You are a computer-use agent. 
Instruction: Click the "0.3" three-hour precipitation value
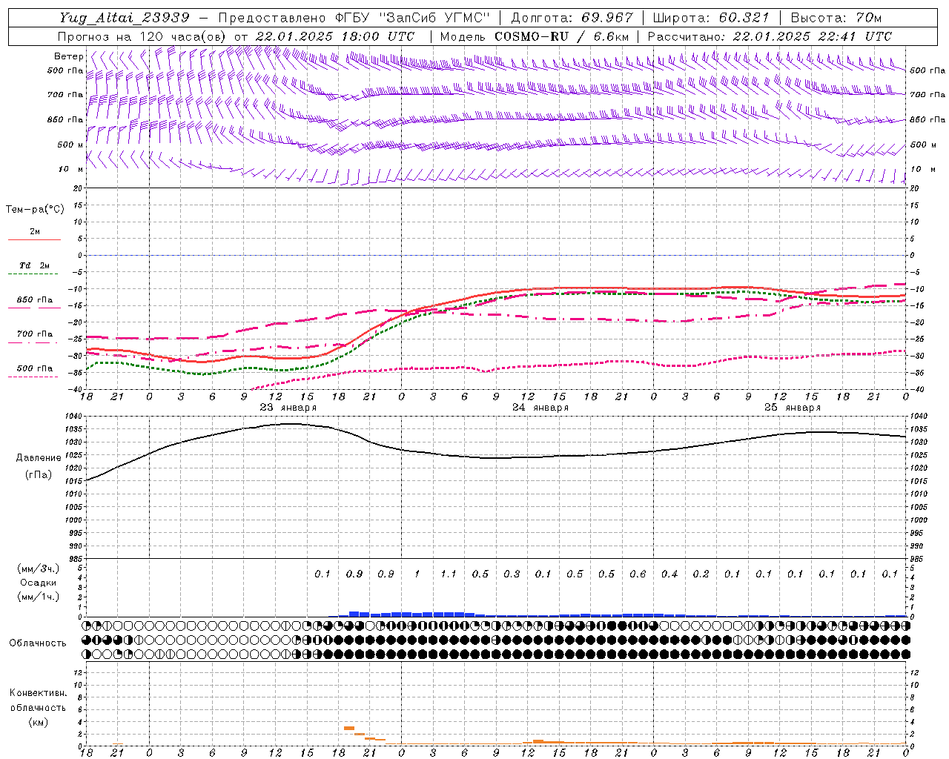[x=512, y=574]
